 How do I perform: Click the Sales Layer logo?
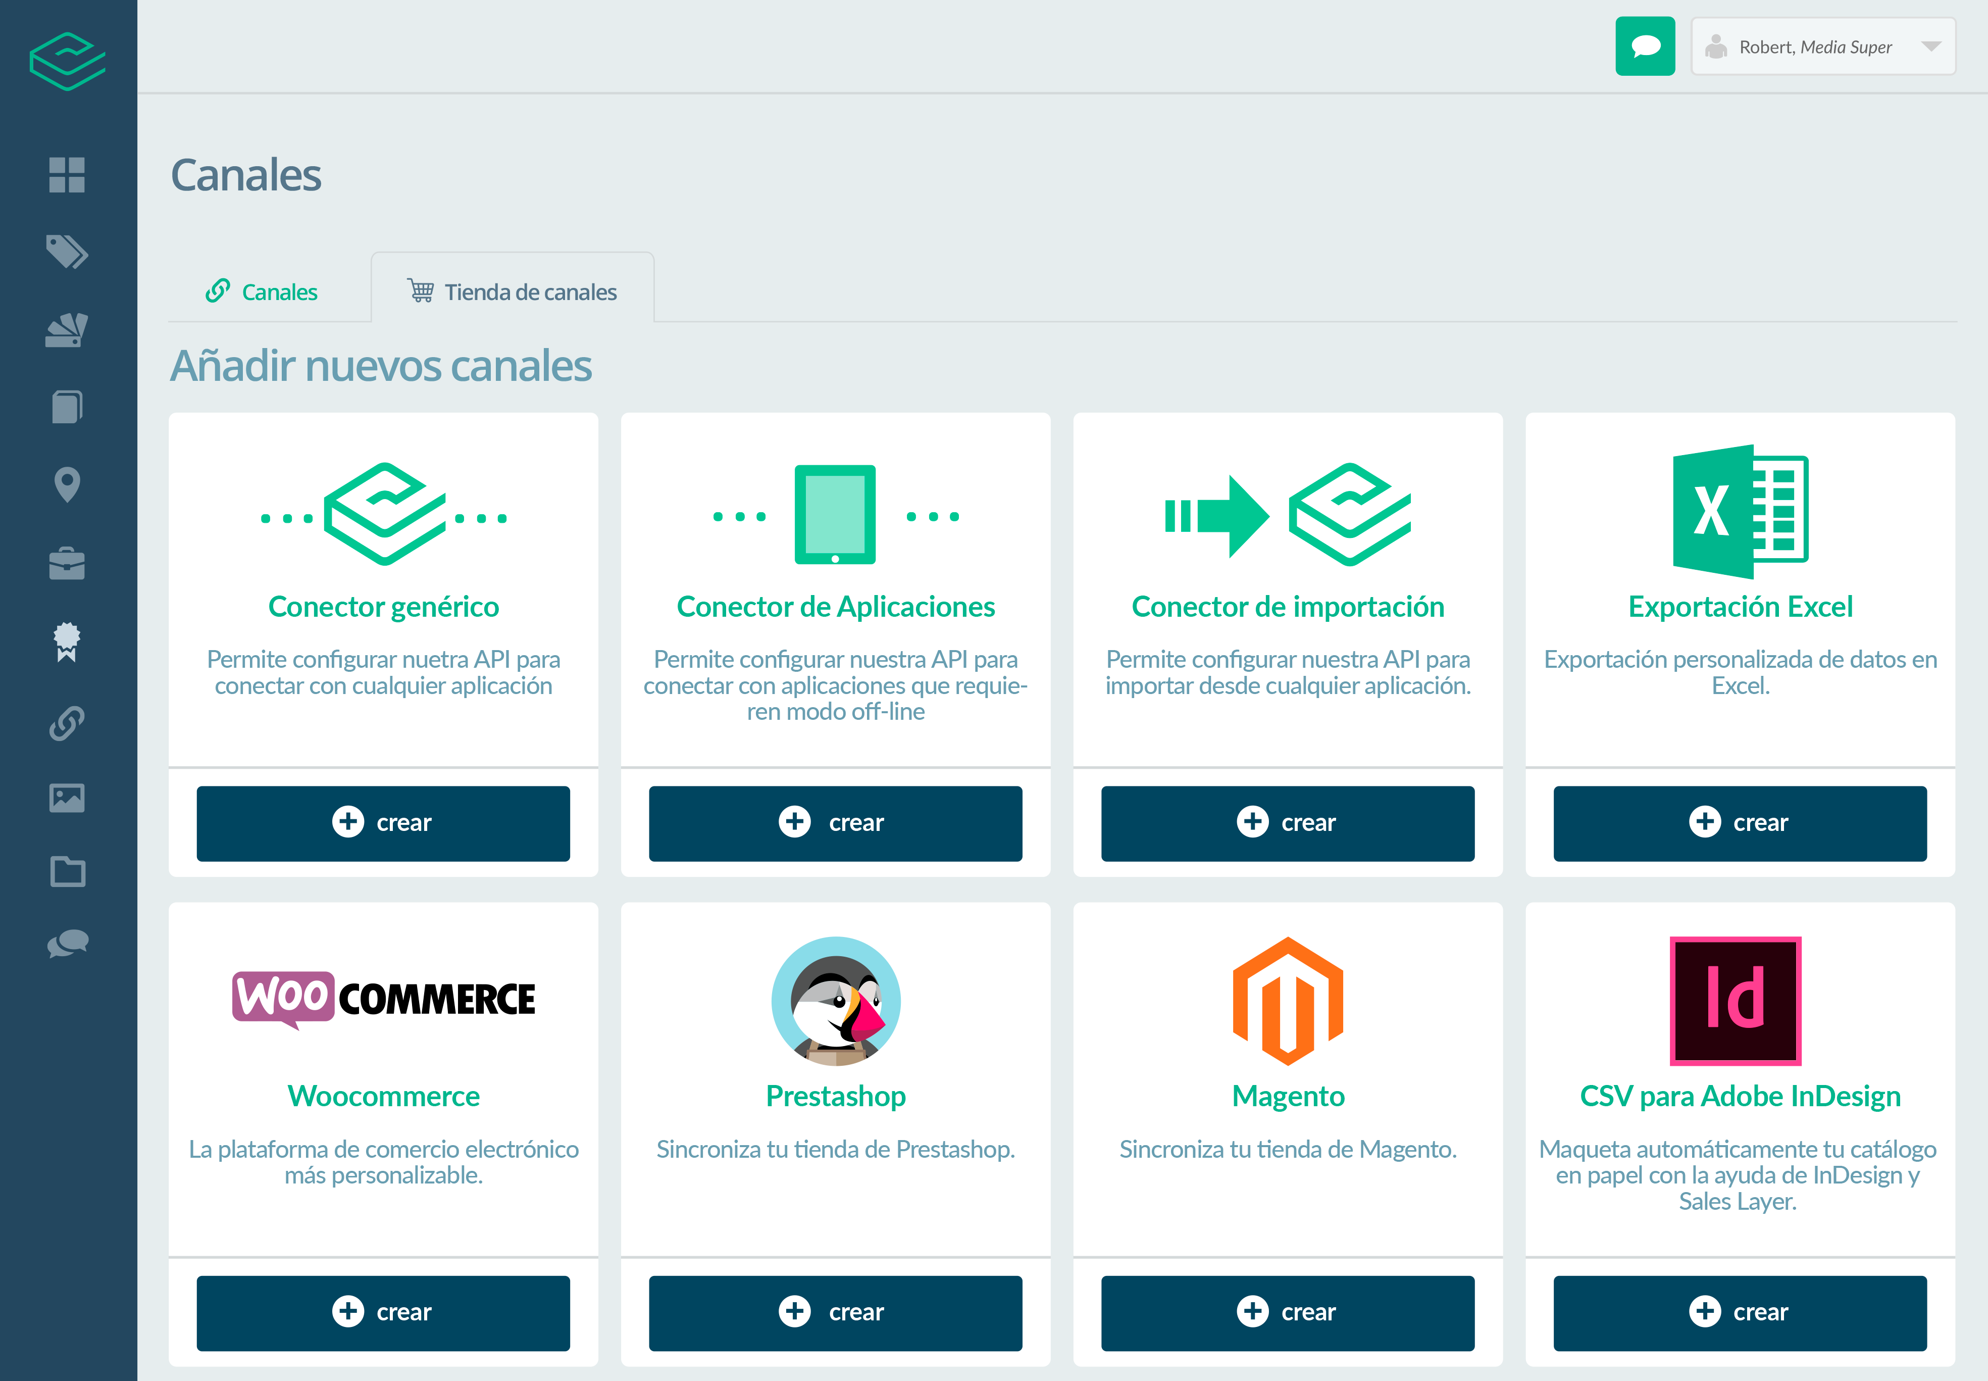click(x=68, y=61)
